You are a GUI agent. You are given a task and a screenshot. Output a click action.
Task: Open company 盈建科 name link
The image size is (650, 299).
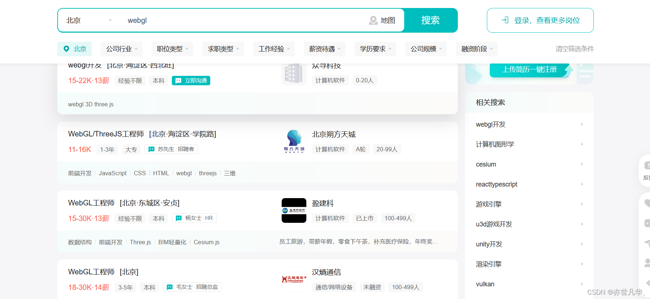(323, 204)
